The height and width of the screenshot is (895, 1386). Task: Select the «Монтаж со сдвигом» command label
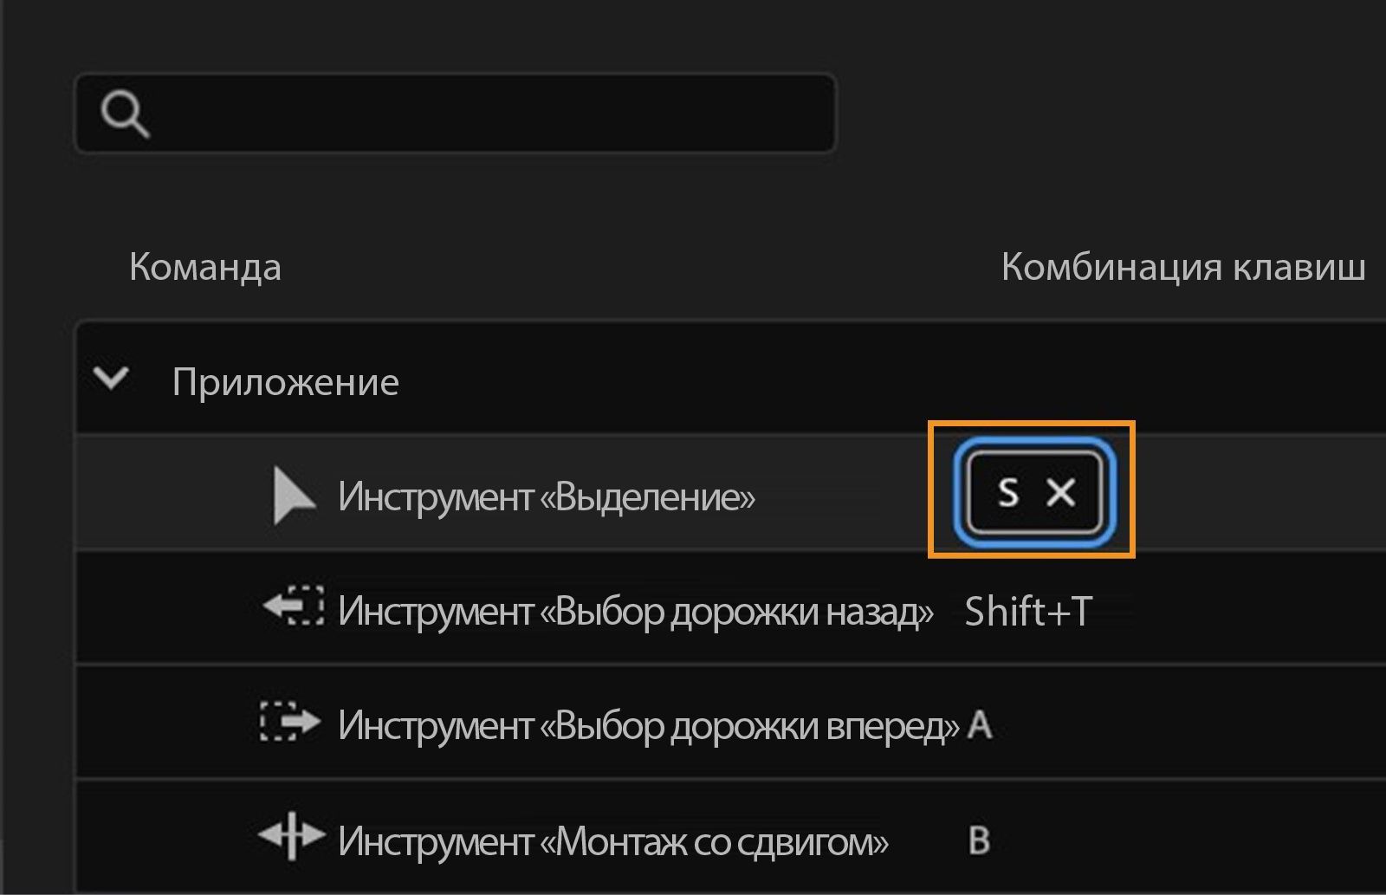[x=612, y=840]
